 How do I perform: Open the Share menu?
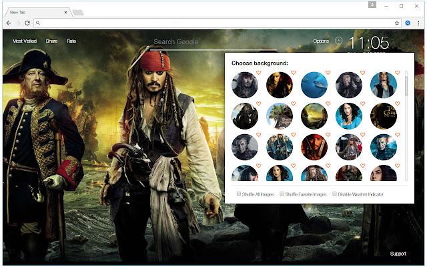point(51,41)
